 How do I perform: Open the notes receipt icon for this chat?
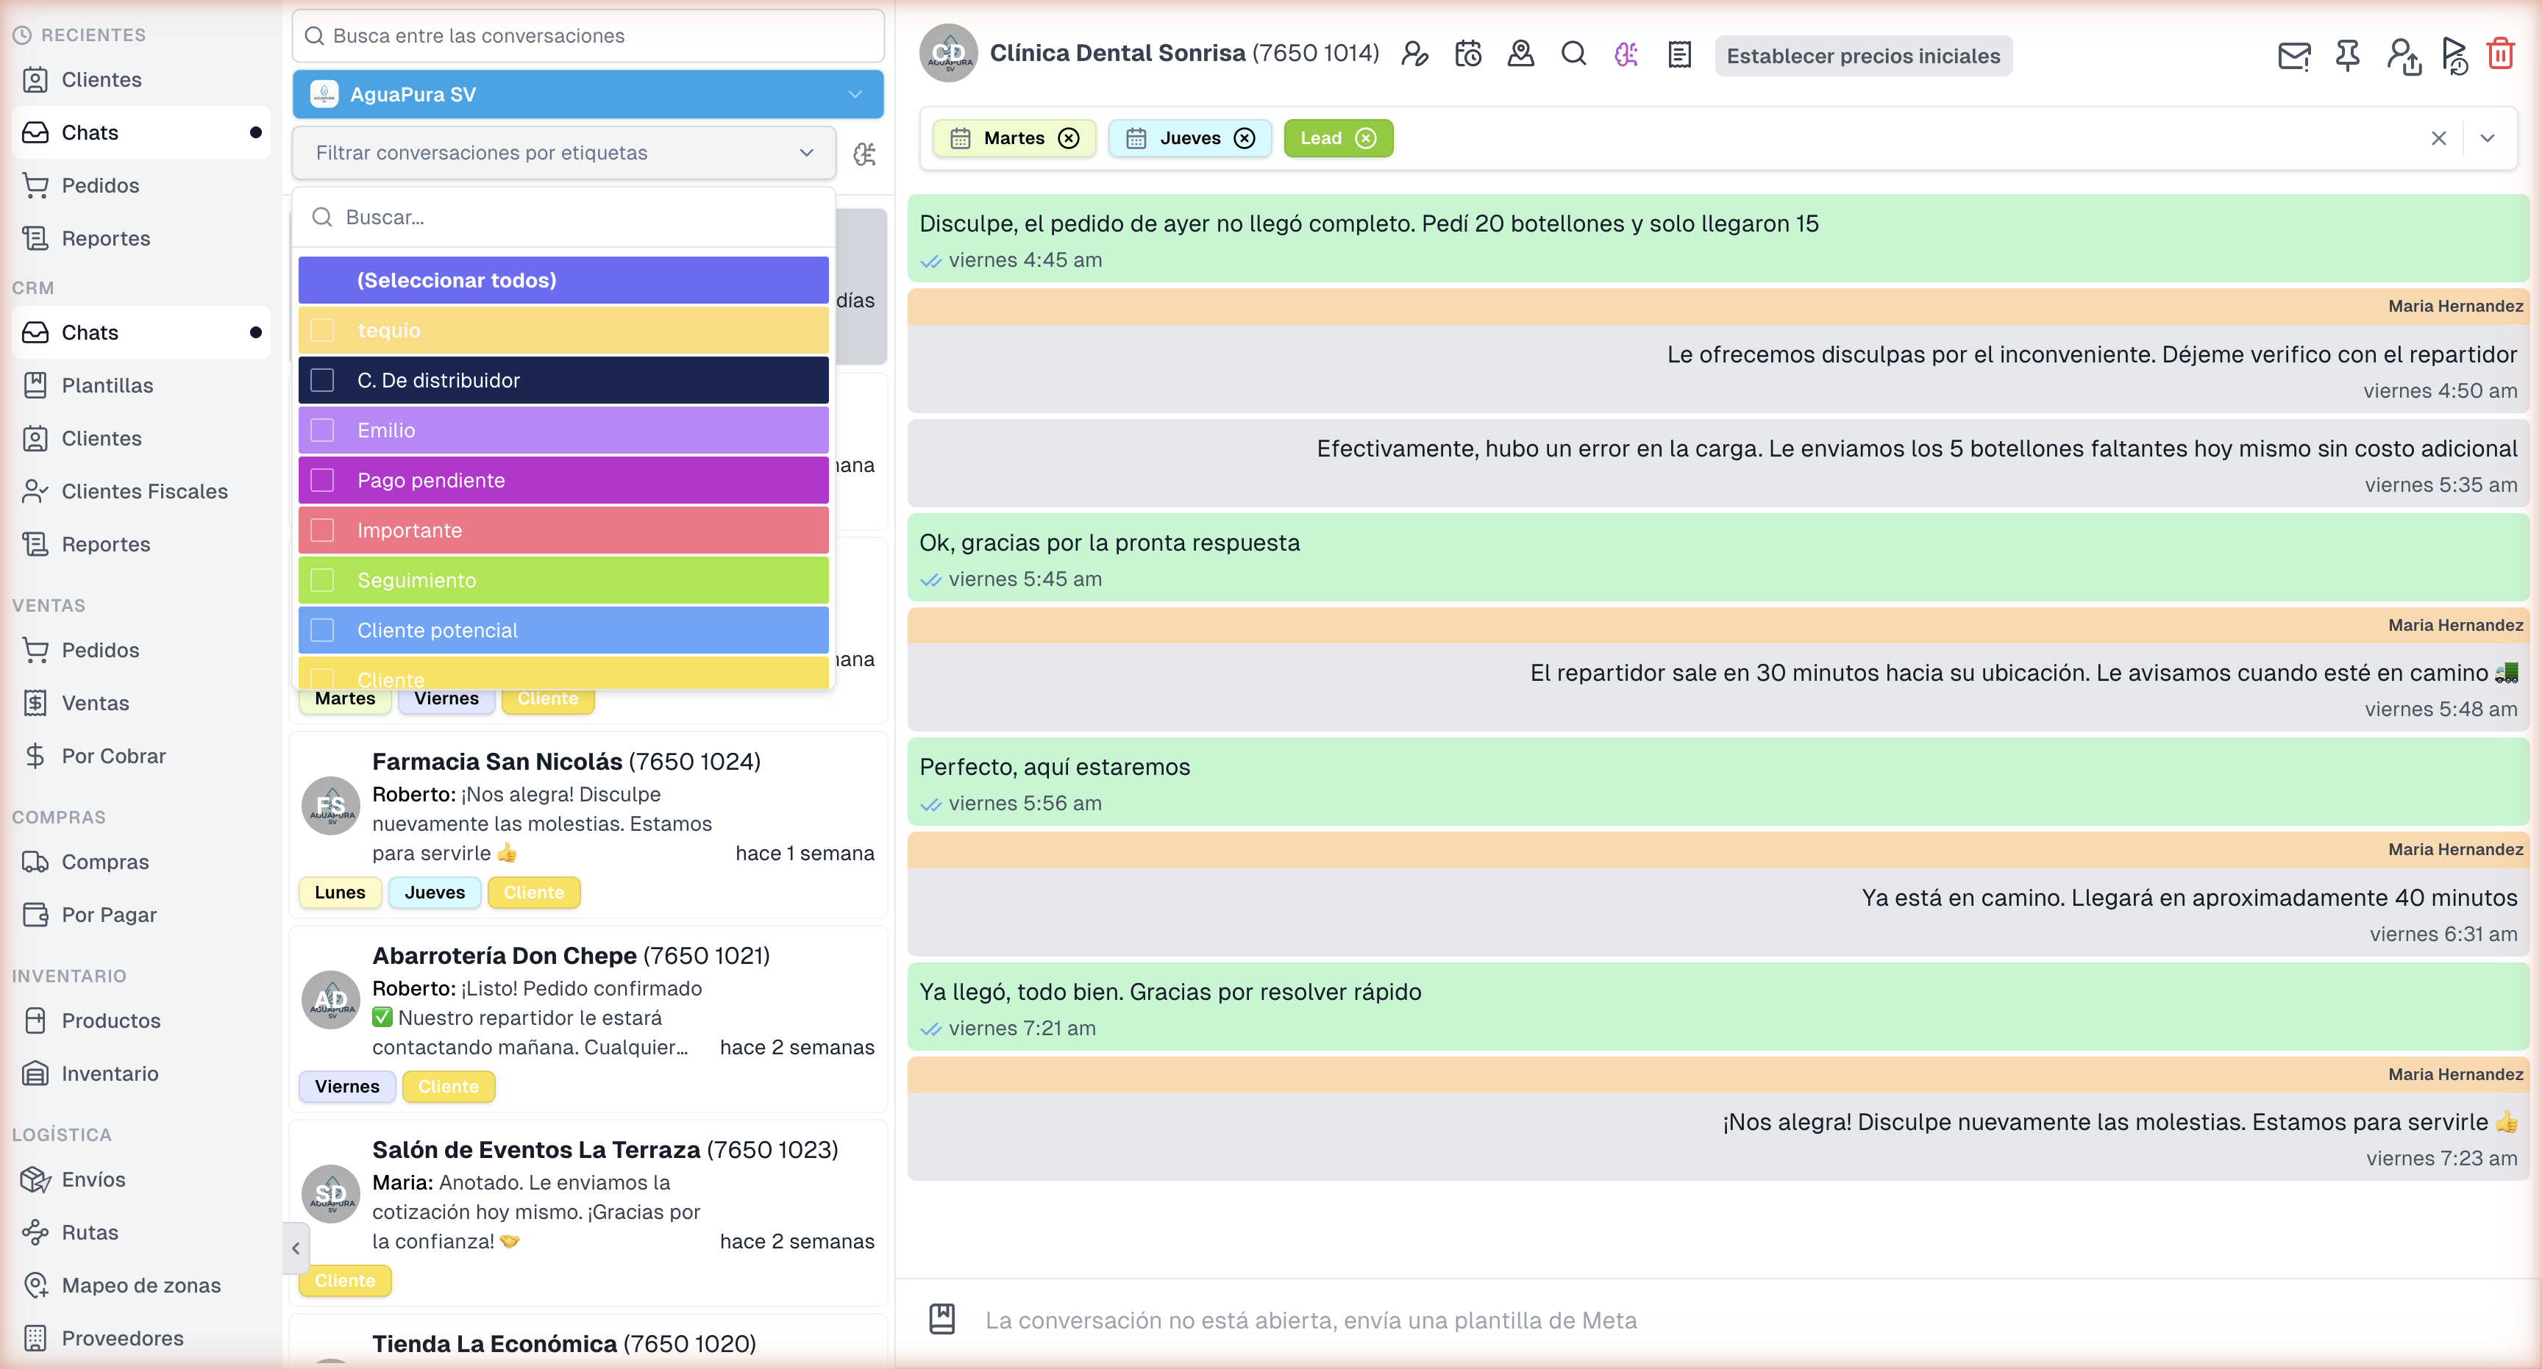point(1678,55)
